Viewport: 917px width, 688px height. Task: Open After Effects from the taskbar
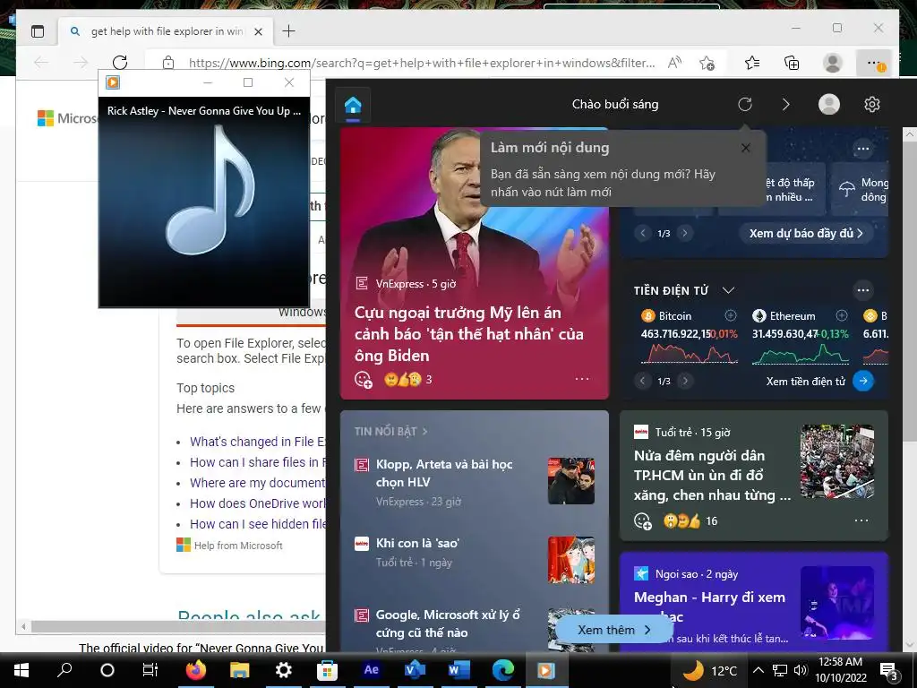tap(371, 670)
